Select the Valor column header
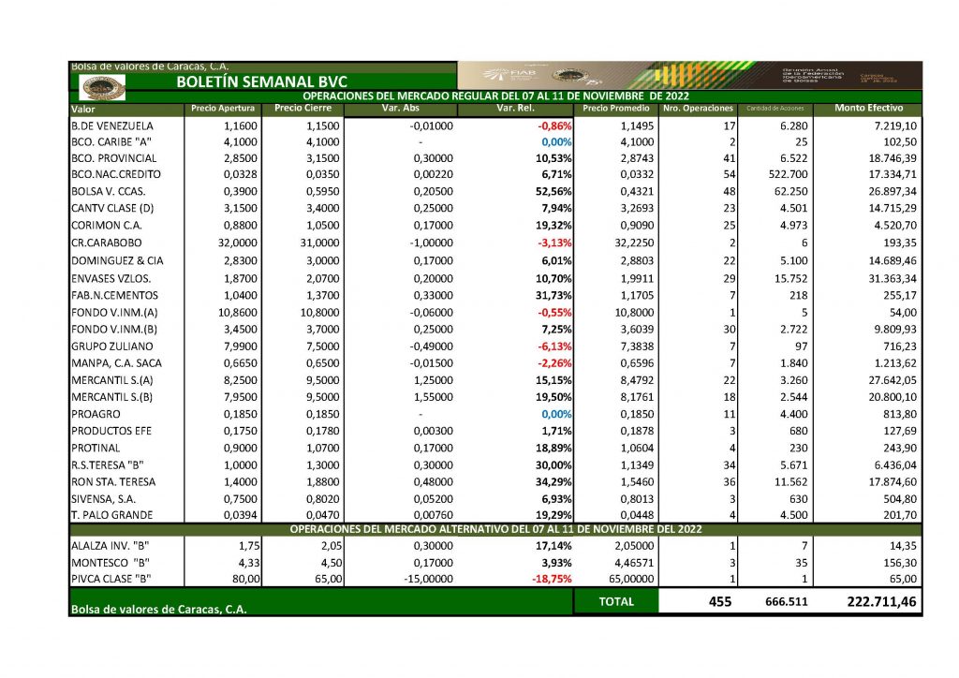Viewport: 959px width, 678px height. 82,110
